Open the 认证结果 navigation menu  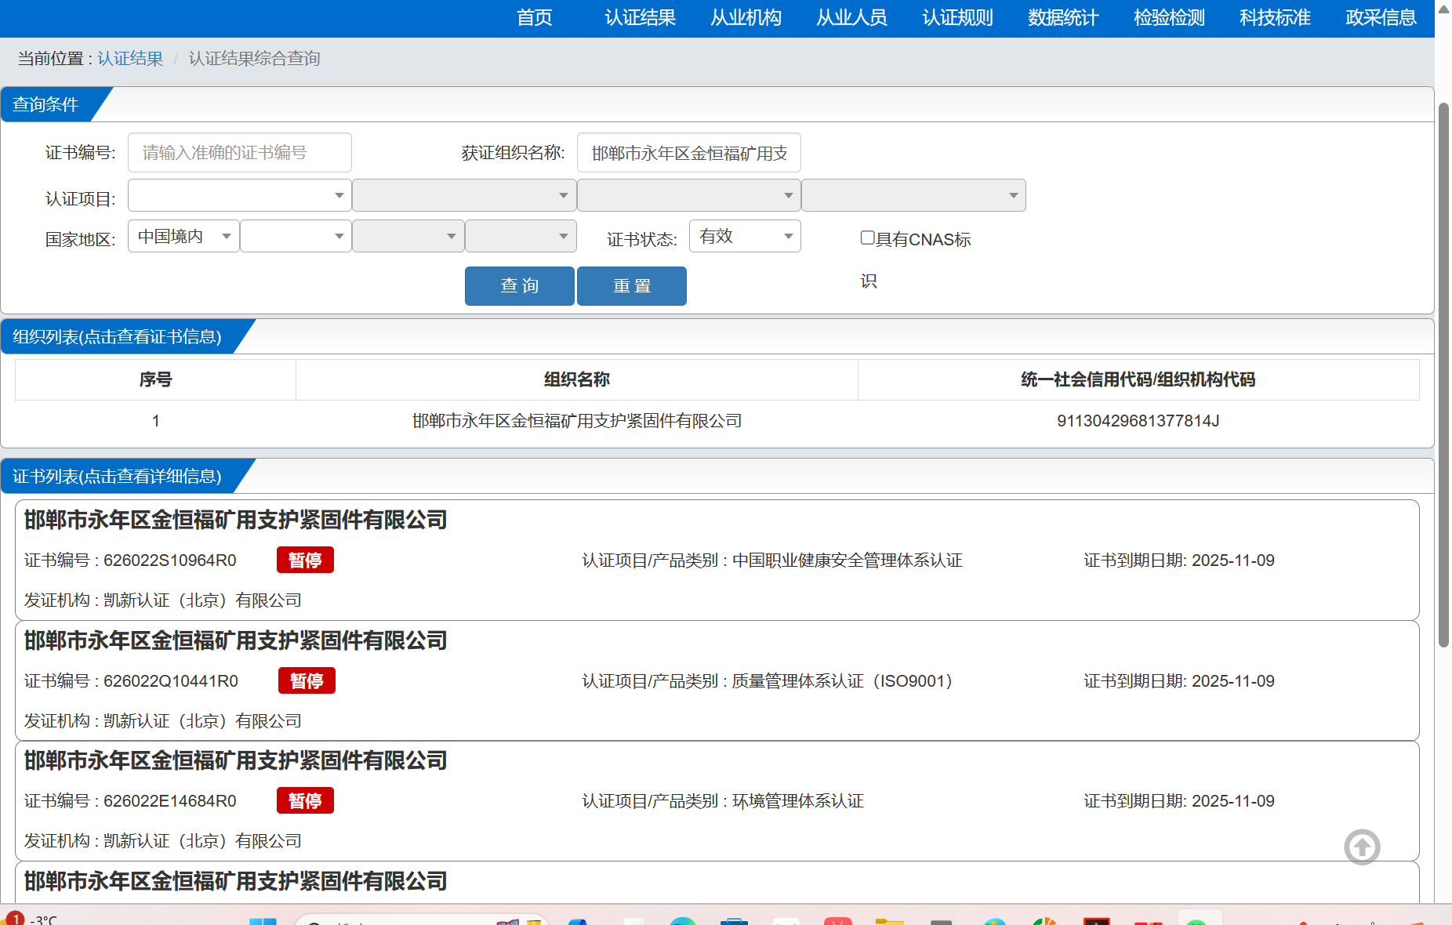641,17
